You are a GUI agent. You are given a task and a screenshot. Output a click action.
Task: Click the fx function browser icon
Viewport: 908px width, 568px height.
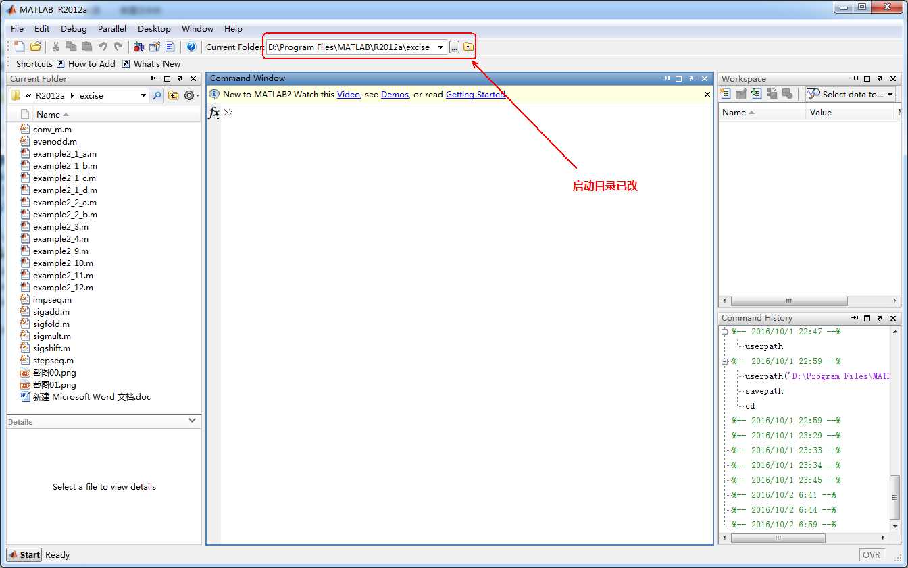pos(213,113)
